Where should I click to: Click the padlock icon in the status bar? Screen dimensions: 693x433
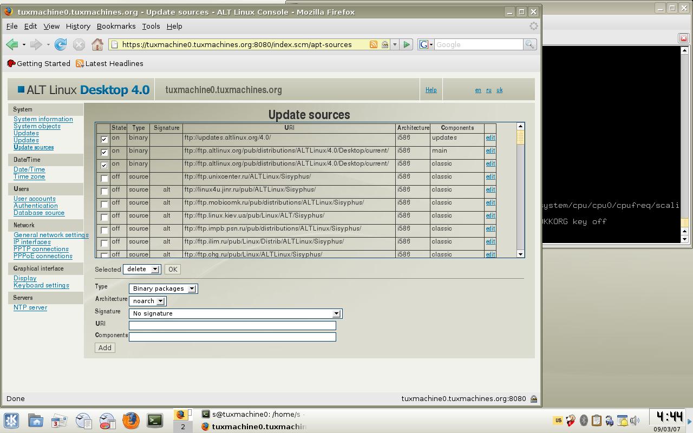[534, 399]
